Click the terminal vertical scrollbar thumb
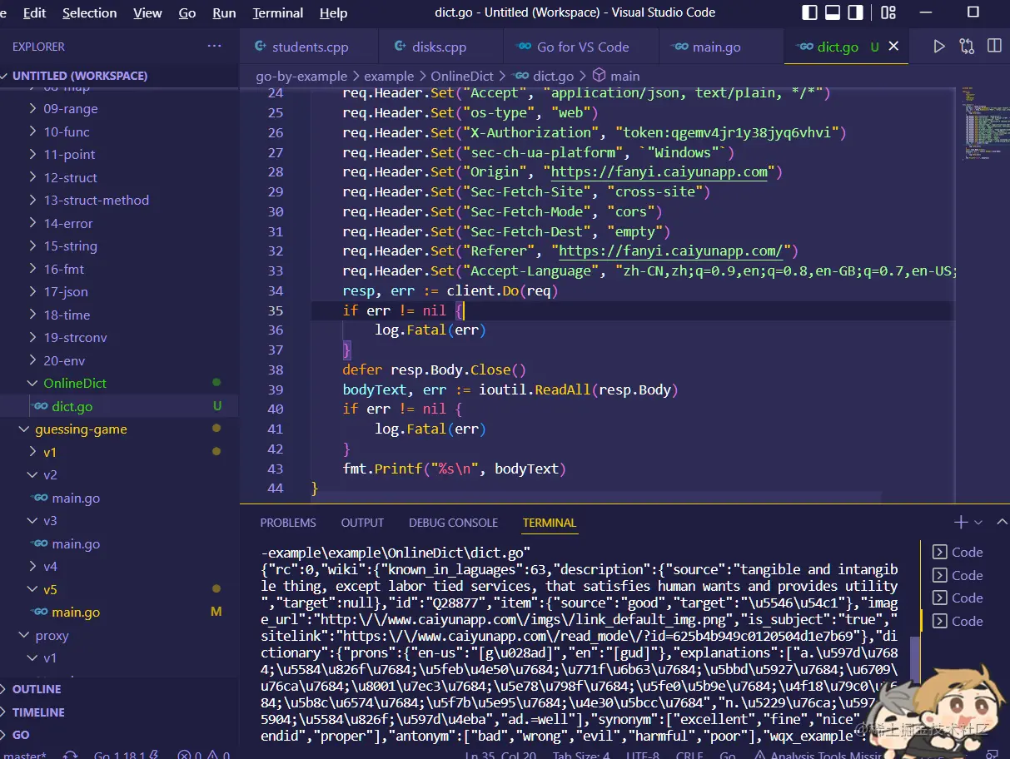The image size is (1010, 759). tap(915, 660)
